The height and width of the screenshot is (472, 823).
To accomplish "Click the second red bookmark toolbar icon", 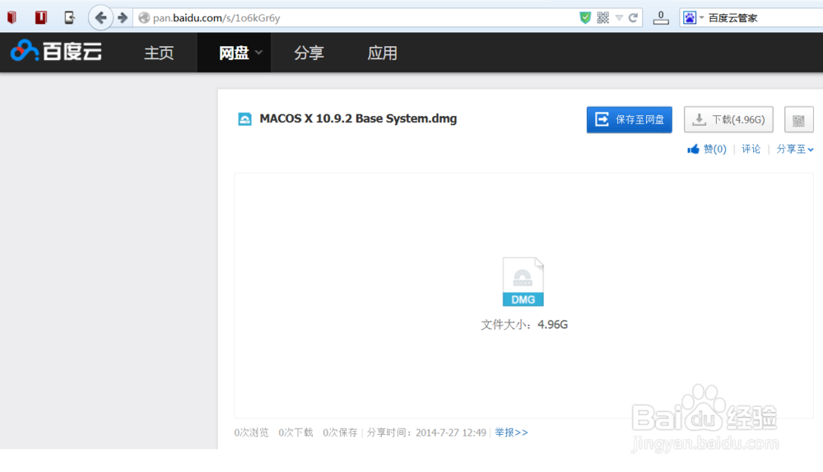I will click(x=41, y=18).
